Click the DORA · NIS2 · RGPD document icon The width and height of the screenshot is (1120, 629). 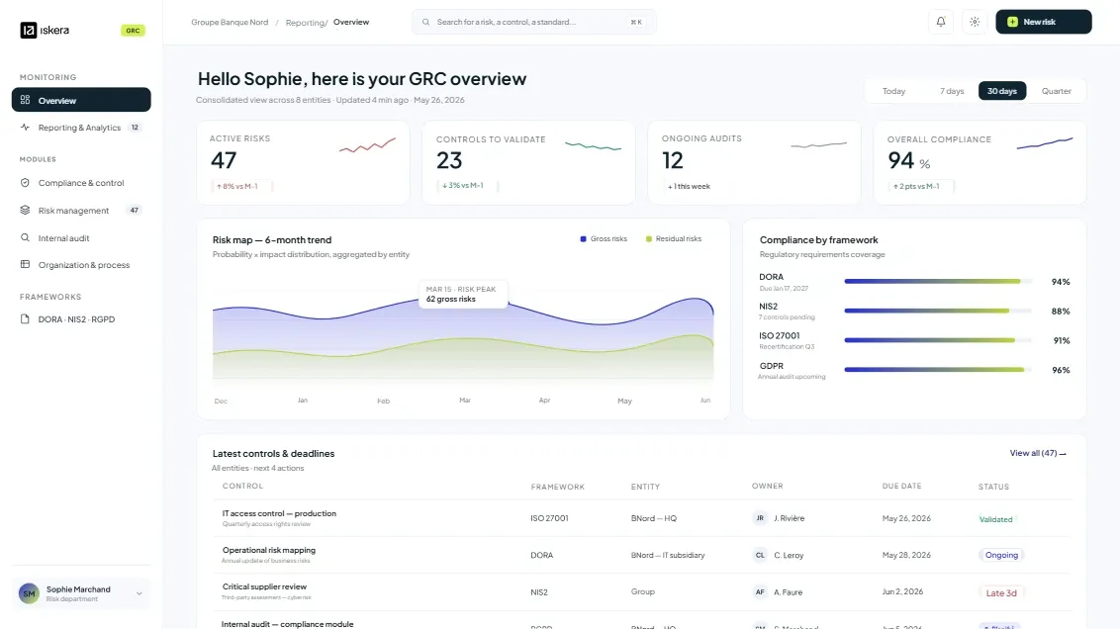25,319
